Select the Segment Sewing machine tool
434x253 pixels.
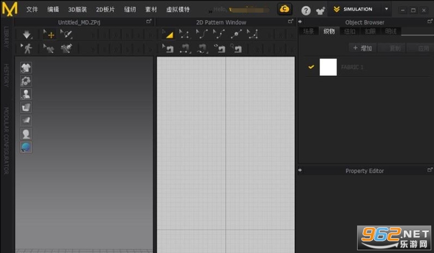click(185, 49)
